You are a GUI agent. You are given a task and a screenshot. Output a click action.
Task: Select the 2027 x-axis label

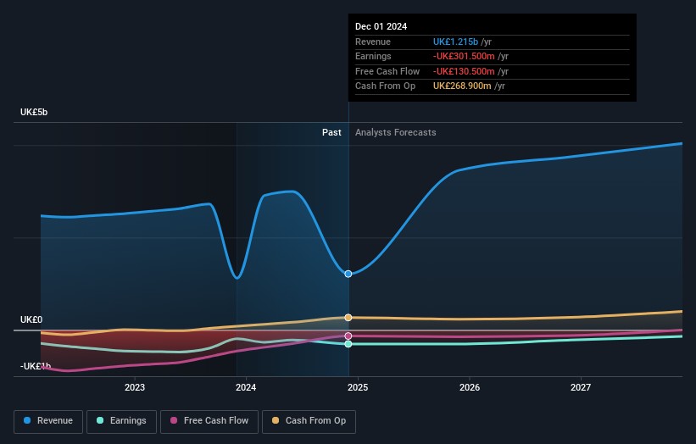[581, 388]
